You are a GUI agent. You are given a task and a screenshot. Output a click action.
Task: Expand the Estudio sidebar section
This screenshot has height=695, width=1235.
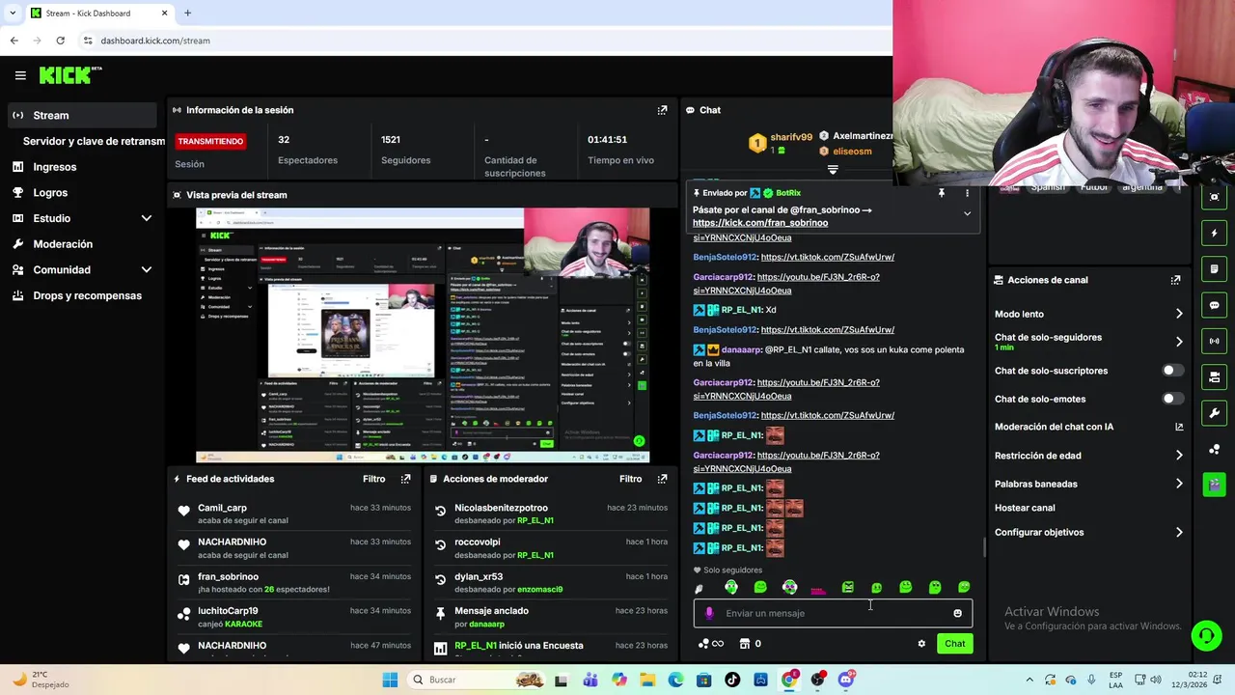point(147,218)
